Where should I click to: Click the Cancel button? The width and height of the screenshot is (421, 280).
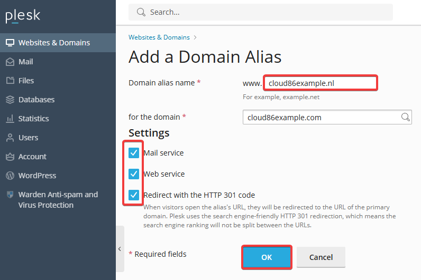pyautogui.click(x=321, y=257)
